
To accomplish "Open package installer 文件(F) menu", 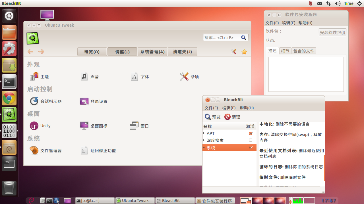I will click(272, 23).
